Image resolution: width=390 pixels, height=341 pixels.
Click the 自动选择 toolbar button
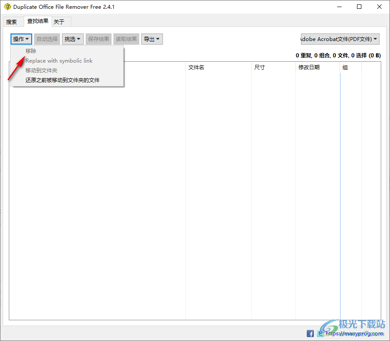(47, 39)
